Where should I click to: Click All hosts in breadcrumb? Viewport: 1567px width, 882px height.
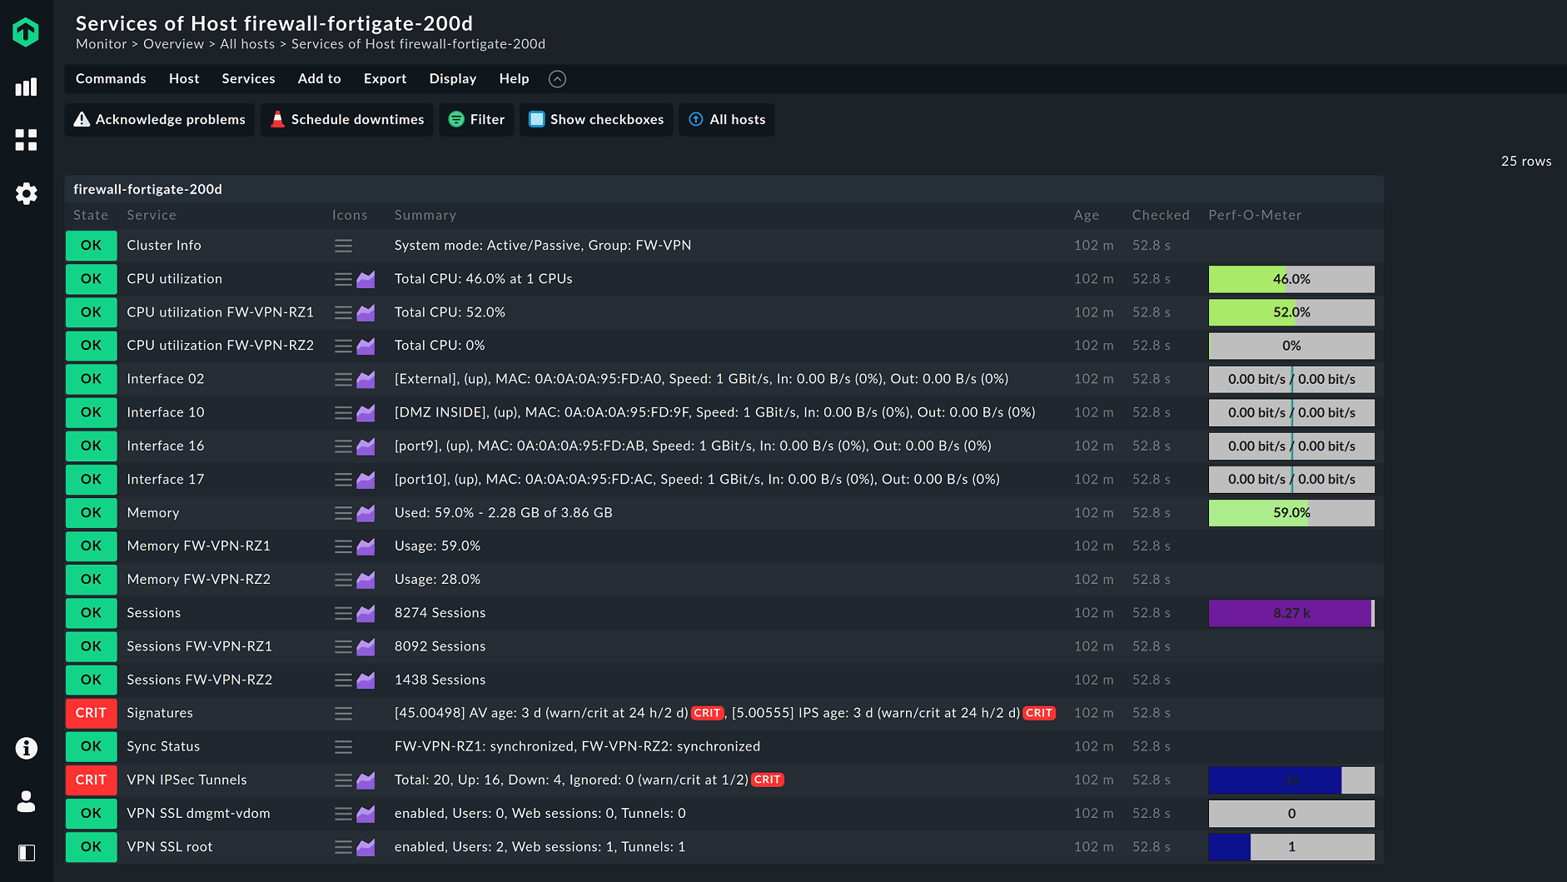click(x=247, y=44)
